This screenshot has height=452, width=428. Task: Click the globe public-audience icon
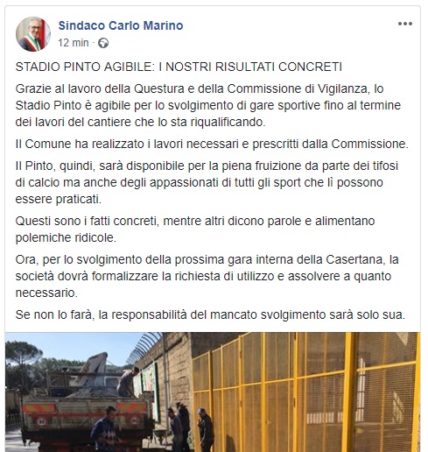pyautogui.click(x=103, y=43)
